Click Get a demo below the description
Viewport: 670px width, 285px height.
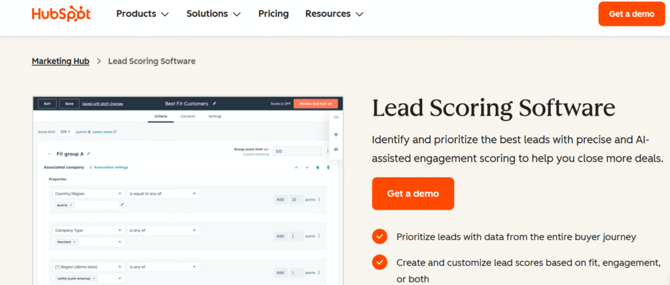[x=413, y=193]
